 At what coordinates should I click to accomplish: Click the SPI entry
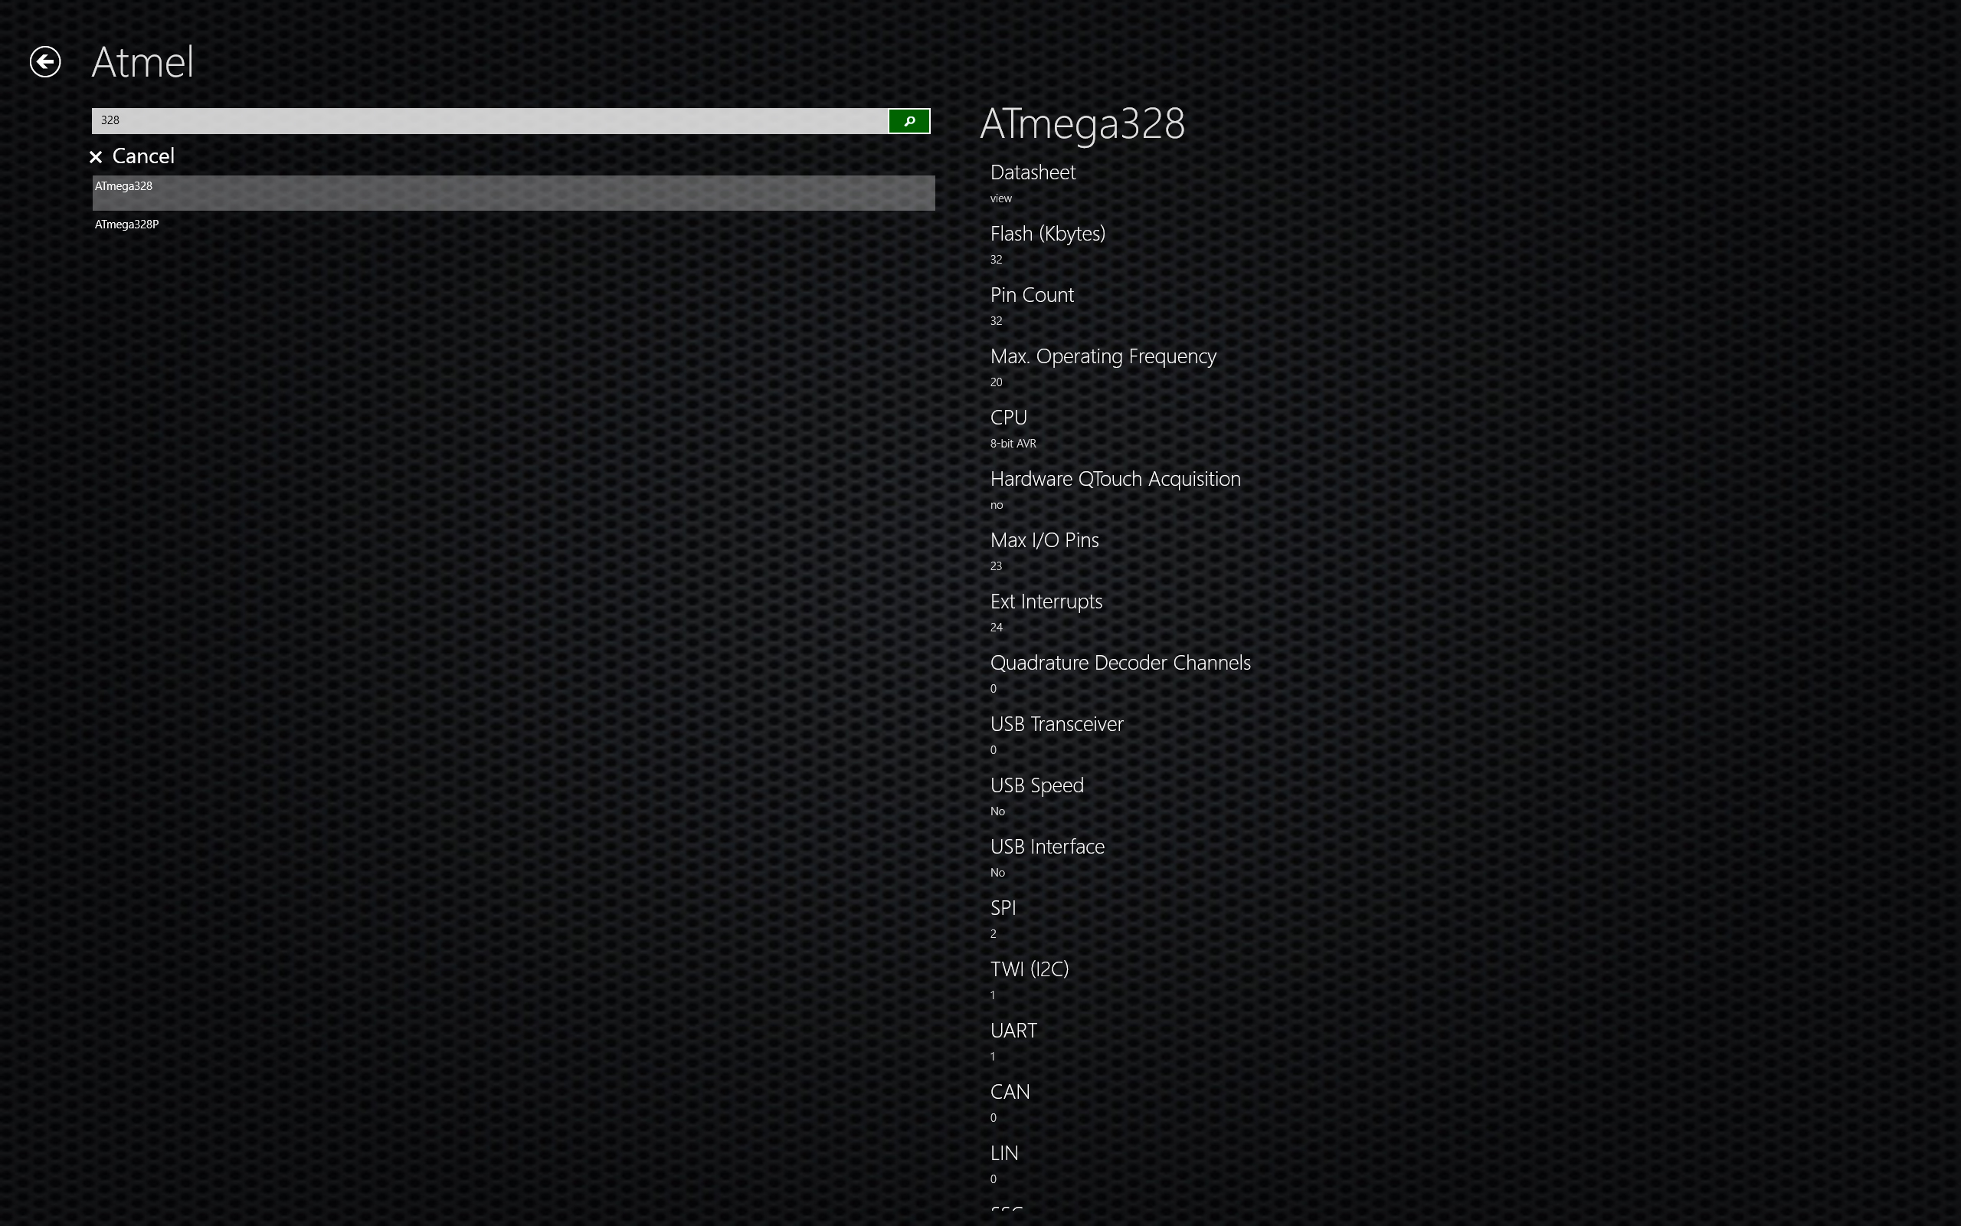click(1003, 908)
